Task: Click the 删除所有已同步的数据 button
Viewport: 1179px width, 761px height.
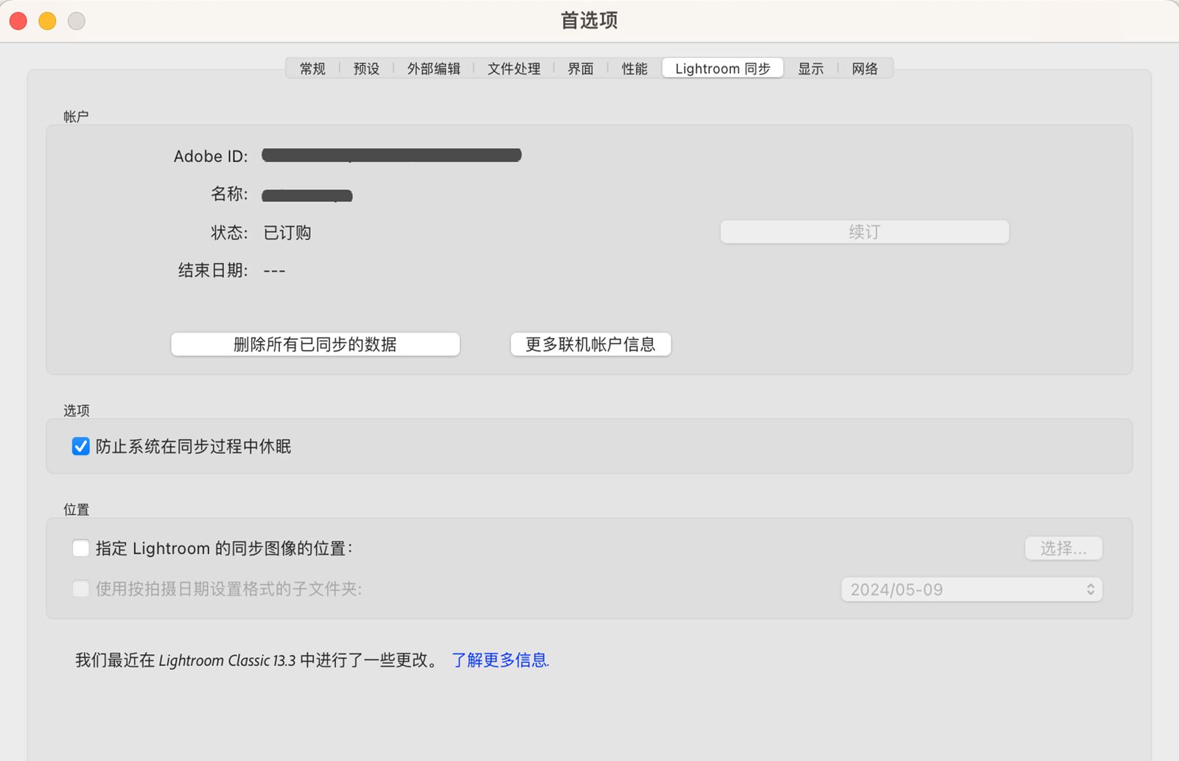Action: point(315,344)
